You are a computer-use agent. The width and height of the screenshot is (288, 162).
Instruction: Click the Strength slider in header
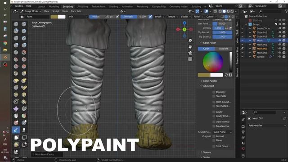(x=135, y=17)
